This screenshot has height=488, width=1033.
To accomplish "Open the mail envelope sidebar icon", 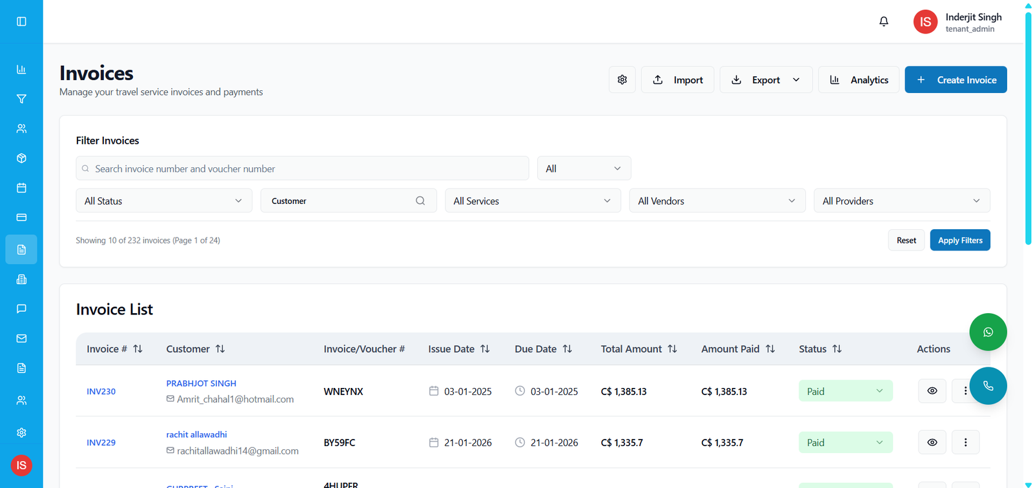I will [21, 338].
